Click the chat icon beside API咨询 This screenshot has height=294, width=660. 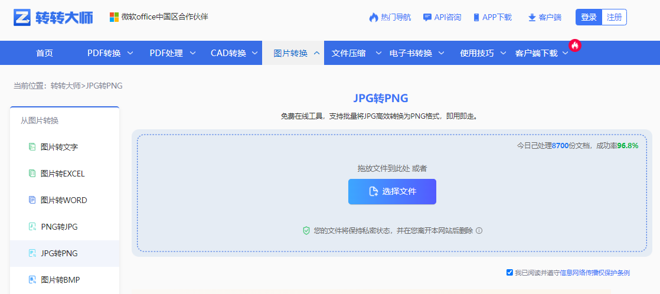(427, 17)
